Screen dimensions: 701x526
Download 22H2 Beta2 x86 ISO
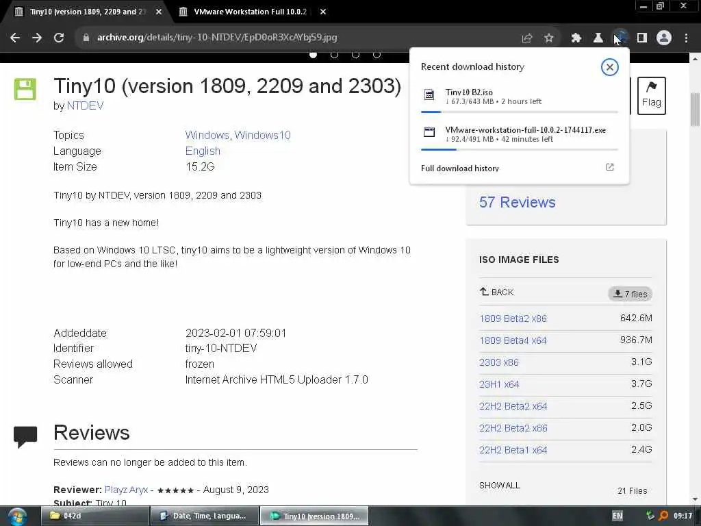click(x=513, y=428)
